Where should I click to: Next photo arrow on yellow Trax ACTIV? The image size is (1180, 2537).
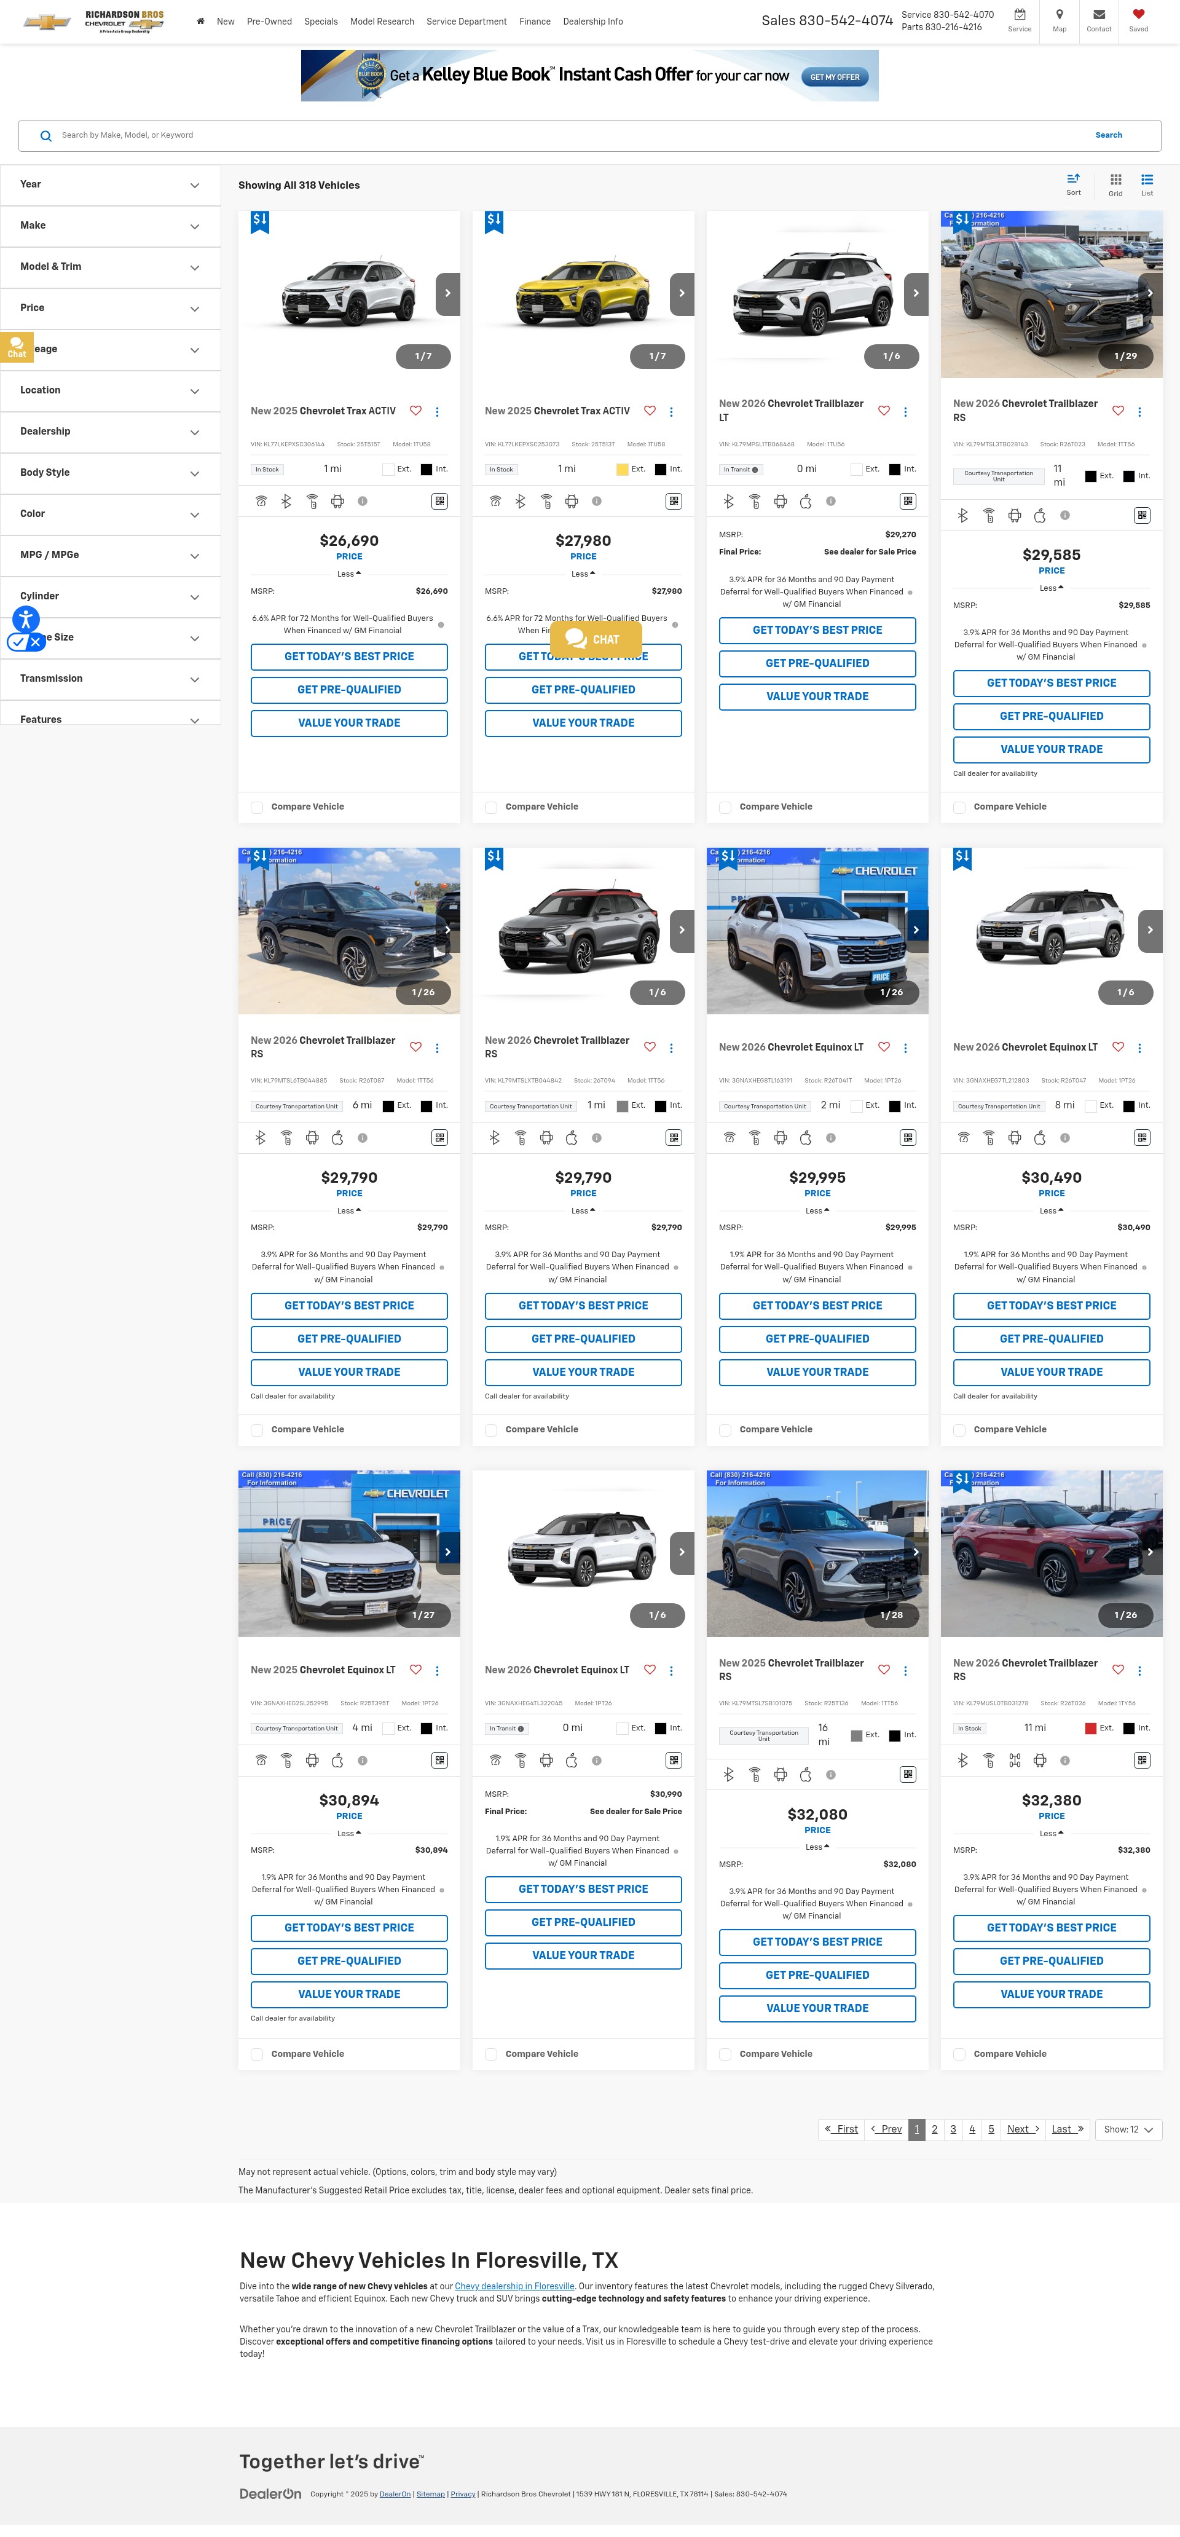(x=682, y=293)
